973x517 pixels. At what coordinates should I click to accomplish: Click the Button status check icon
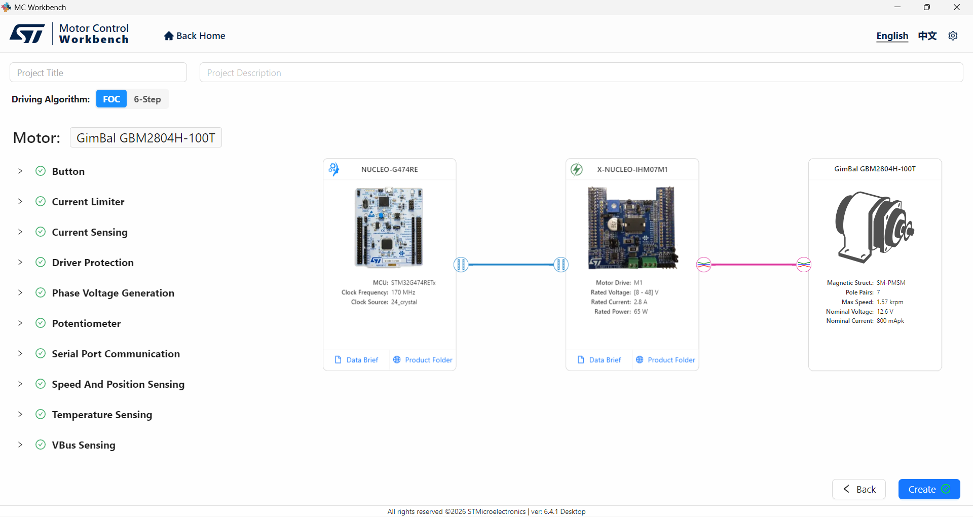(41, 171)
